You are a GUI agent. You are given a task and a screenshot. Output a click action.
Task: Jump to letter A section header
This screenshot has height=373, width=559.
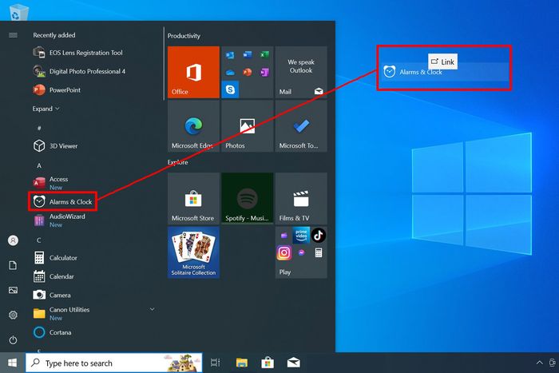(x=39, y=166)
